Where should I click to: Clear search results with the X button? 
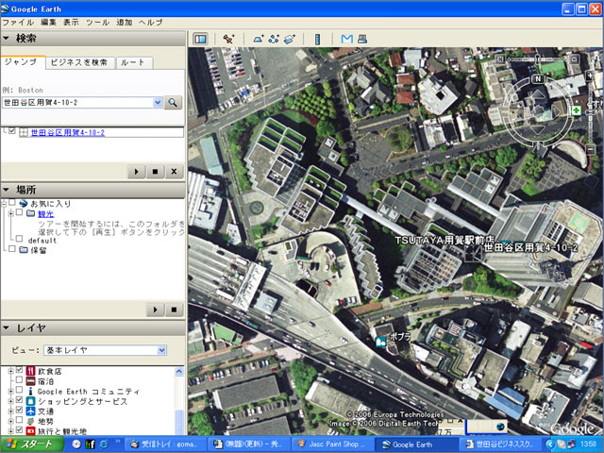(174, 172)
